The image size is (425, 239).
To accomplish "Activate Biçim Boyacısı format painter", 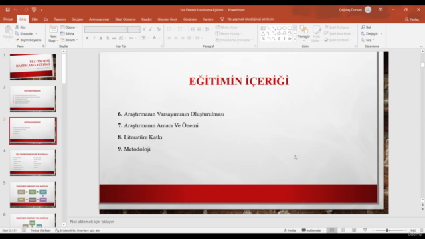I will click(29, 40).
